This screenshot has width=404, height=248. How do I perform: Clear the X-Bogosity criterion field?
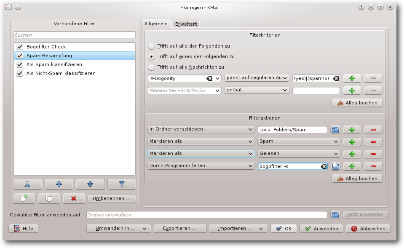(x=209, y=79)
